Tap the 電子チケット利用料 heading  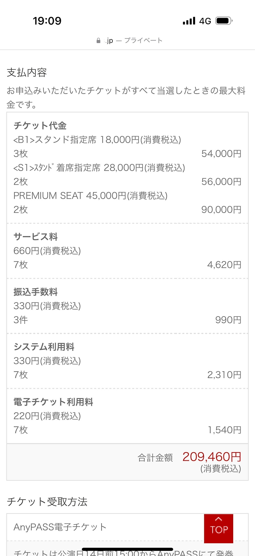click(53, 402)
